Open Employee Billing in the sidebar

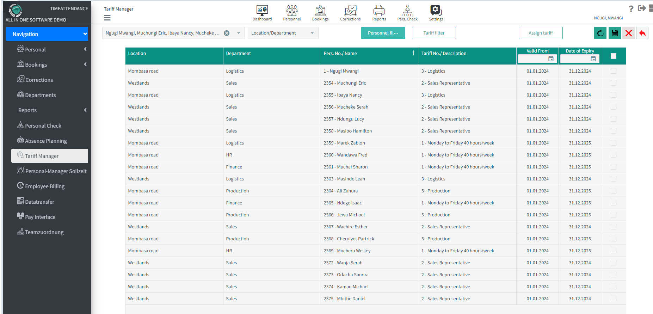(41, 186)
